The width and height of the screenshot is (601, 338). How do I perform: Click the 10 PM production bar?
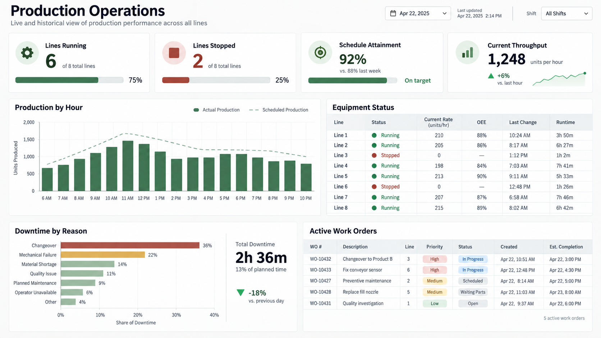[x=306, y=177]
